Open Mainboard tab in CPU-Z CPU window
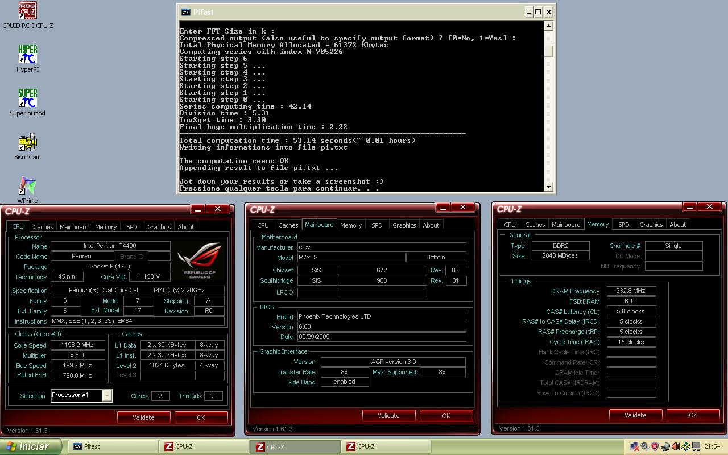 (x=74, y=227)
